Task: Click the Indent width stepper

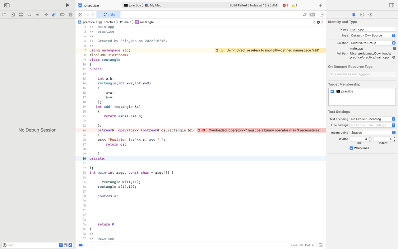Action: coord(394,139)
